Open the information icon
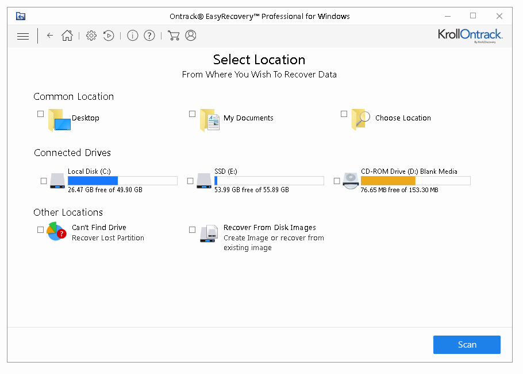Image resolution: width=523 pixels, height=374 pixels. tap(133, 36)
